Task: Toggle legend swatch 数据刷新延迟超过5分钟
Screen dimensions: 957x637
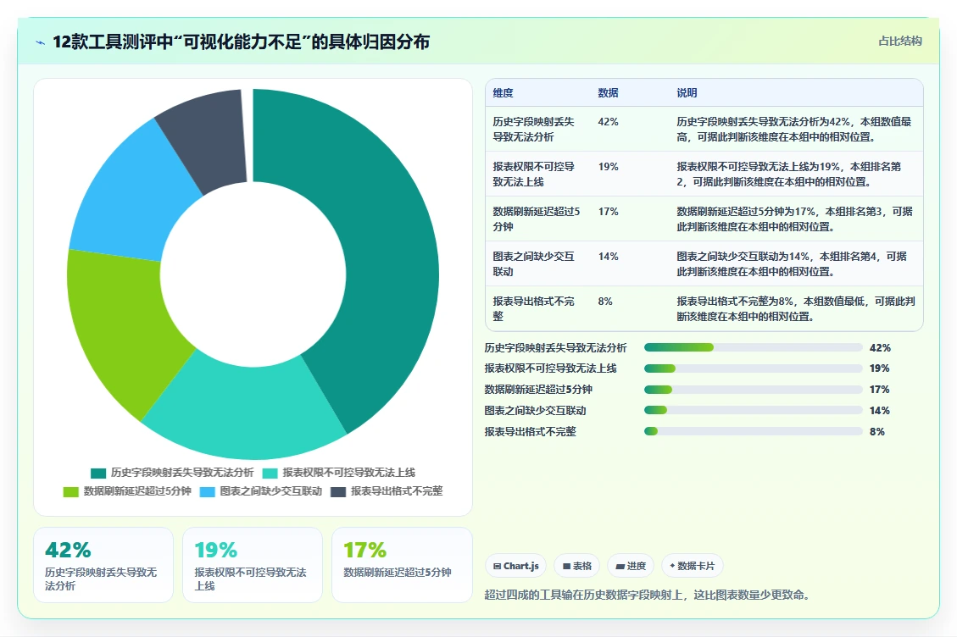Action: (71, 492)
